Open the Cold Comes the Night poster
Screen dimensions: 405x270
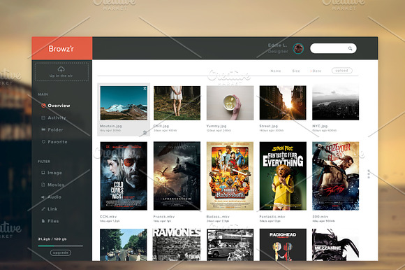point(124,176)
